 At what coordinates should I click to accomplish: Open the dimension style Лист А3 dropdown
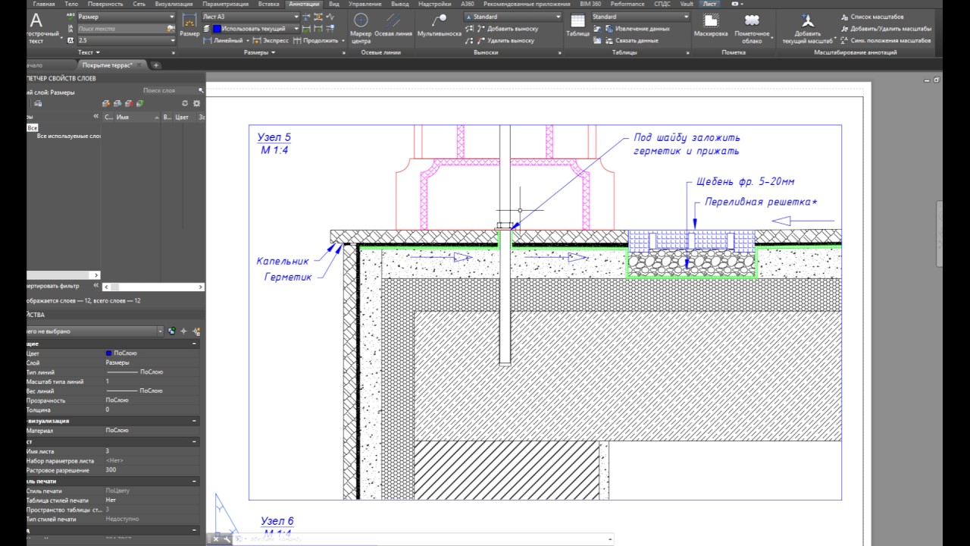[296, 17]
